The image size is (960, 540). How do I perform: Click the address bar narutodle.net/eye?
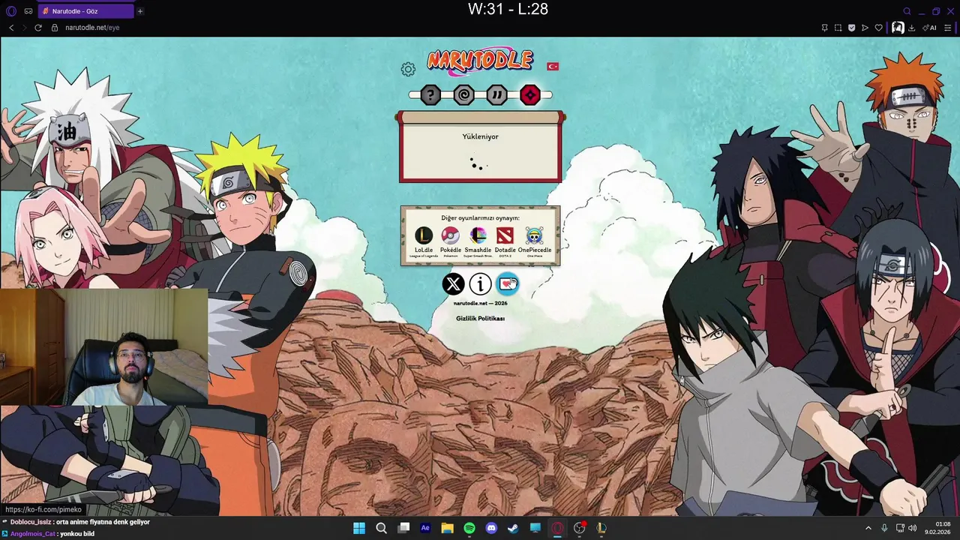[92, 28]
